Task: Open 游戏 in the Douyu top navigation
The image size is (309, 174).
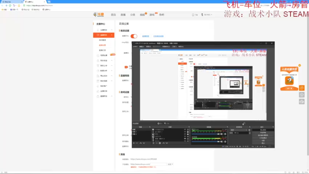Action: pos(152,15)
